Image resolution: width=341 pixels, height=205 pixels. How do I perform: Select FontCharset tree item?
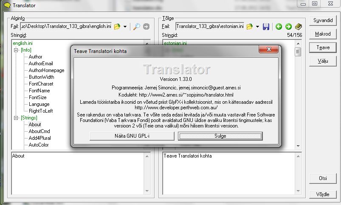pos(41,84)
